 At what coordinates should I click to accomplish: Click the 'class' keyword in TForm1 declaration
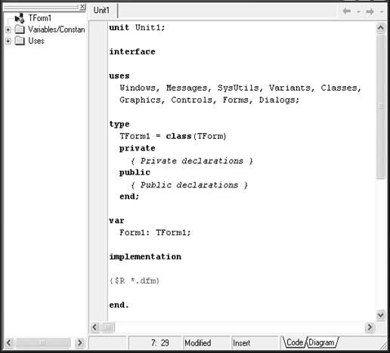[x=179, y=136]
